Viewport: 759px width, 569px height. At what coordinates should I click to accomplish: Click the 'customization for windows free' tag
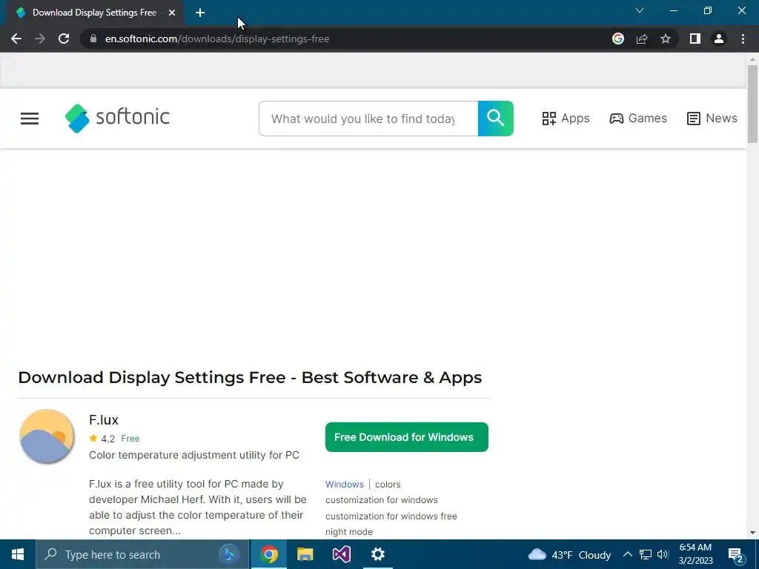(x=391, y=516)
